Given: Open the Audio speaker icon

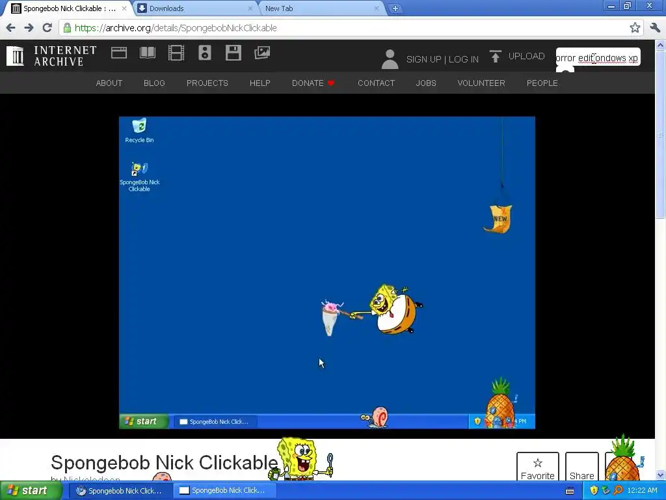Looking at the screenshot, I should pos(205,53).
